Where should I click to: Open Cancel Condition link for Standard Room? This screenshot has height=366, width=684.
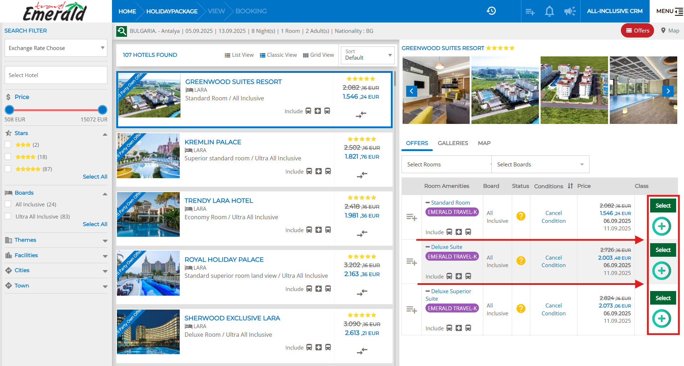click(x=553, y=217)
